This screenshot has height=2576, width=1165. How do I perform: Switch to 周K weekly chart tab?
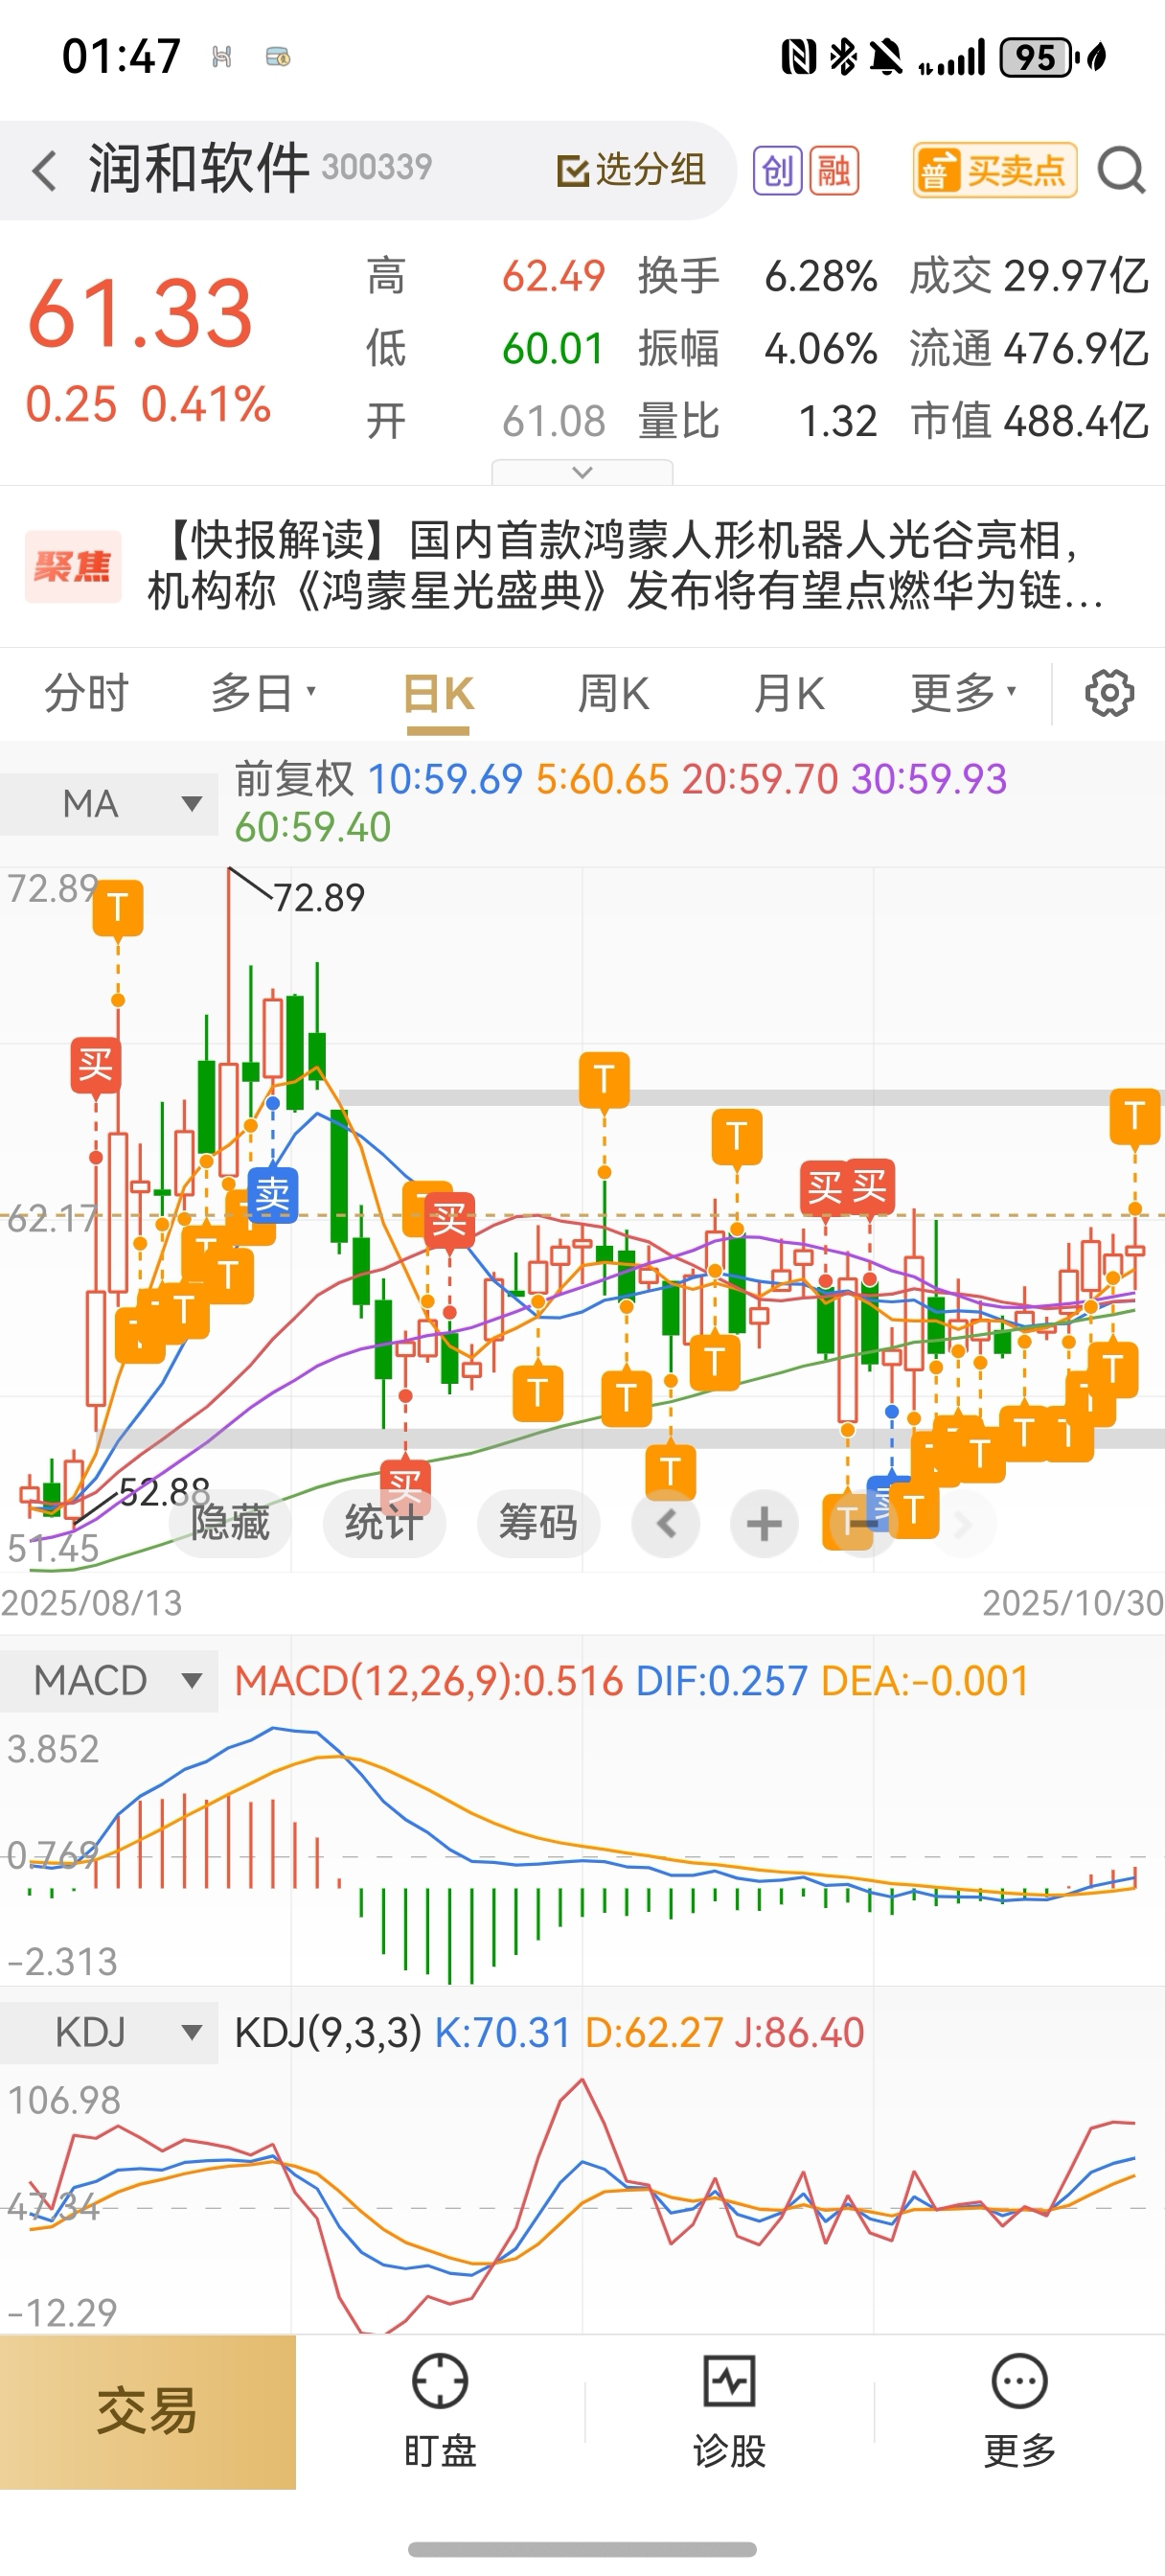614,693
